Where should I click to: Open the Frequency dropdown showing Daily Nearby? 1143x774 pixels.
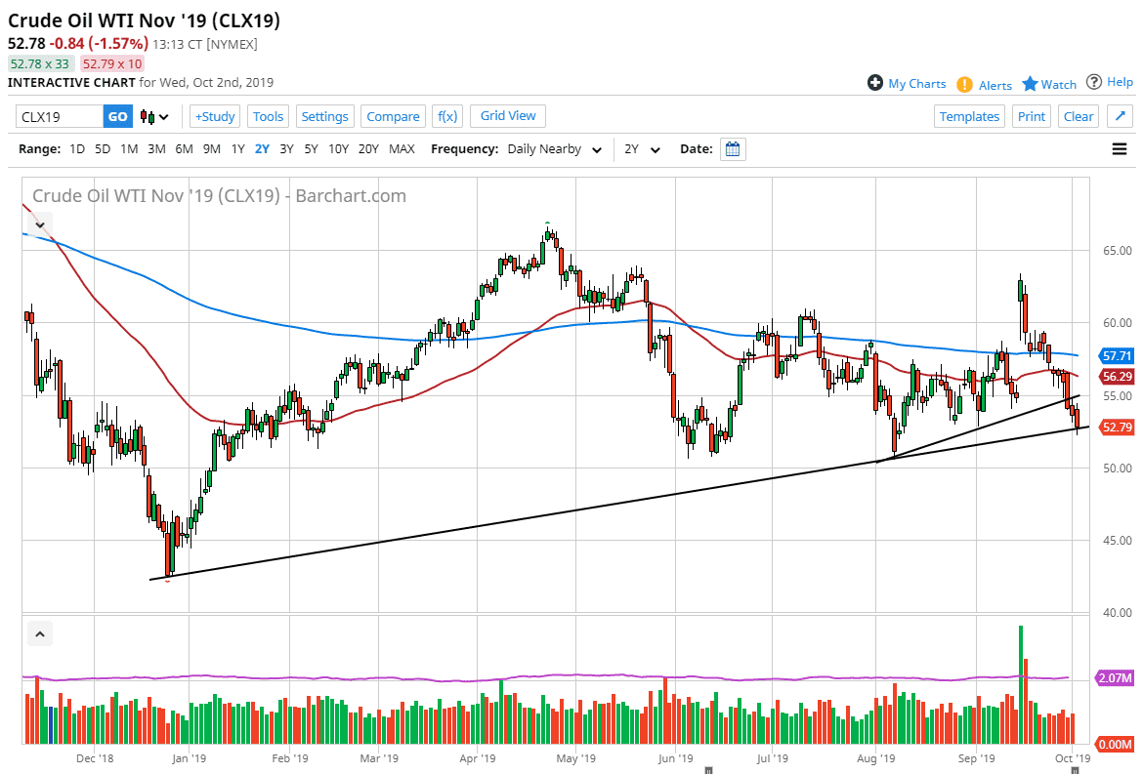point(554,148)
